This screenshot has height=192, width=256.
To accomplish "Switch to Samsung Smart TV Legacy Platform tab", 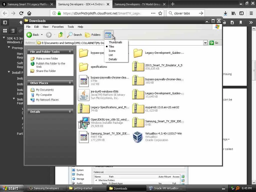I will pos(28,4).
